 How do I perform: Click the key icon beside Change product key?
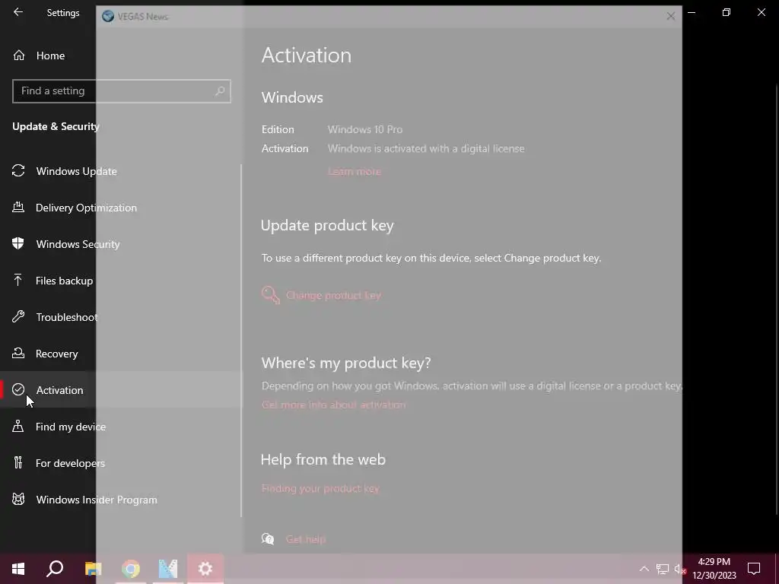(271, 295)
